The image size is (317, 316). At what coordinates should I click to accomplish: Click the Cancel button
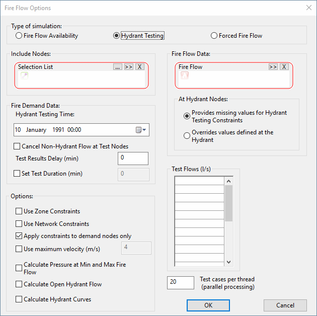(285, 305)
